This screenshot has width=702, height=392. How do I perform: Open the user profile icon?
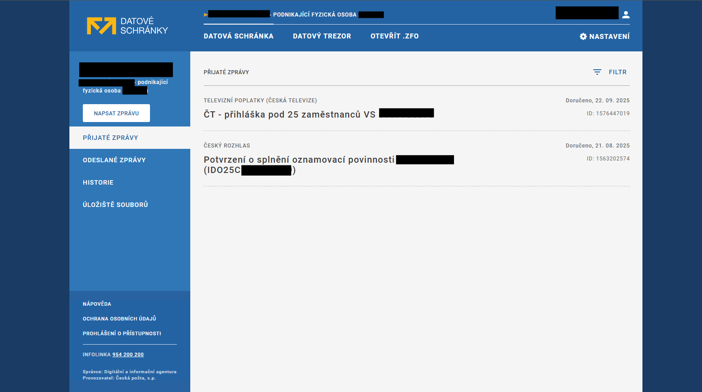(626, 15)
